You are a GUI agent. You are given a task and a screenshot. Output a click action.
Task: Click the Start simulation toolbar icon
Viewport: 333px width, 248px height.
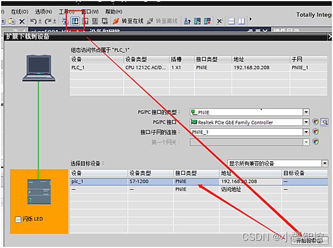(x=95, y=21)
